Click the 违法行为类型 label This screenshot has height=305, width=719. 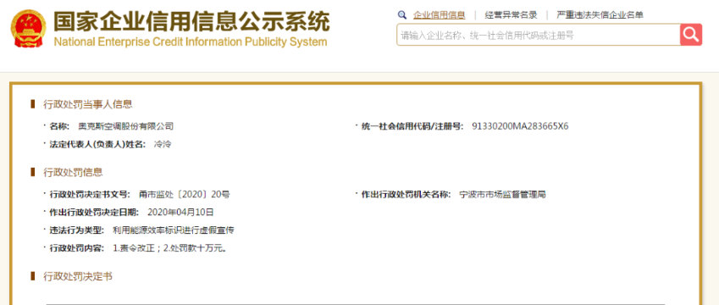coord(76,230)
